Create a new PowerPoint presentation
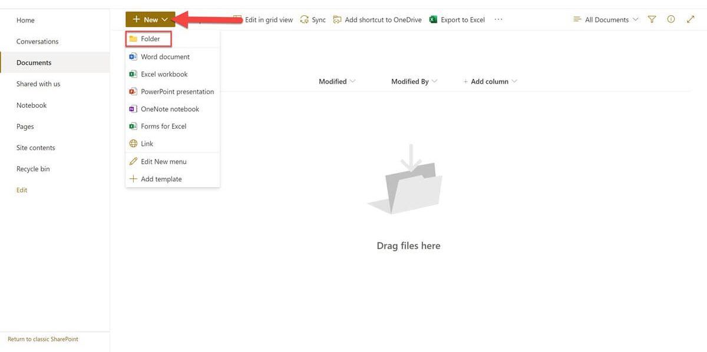Viewport: 707px width, 352px height. tap(177, 91)
